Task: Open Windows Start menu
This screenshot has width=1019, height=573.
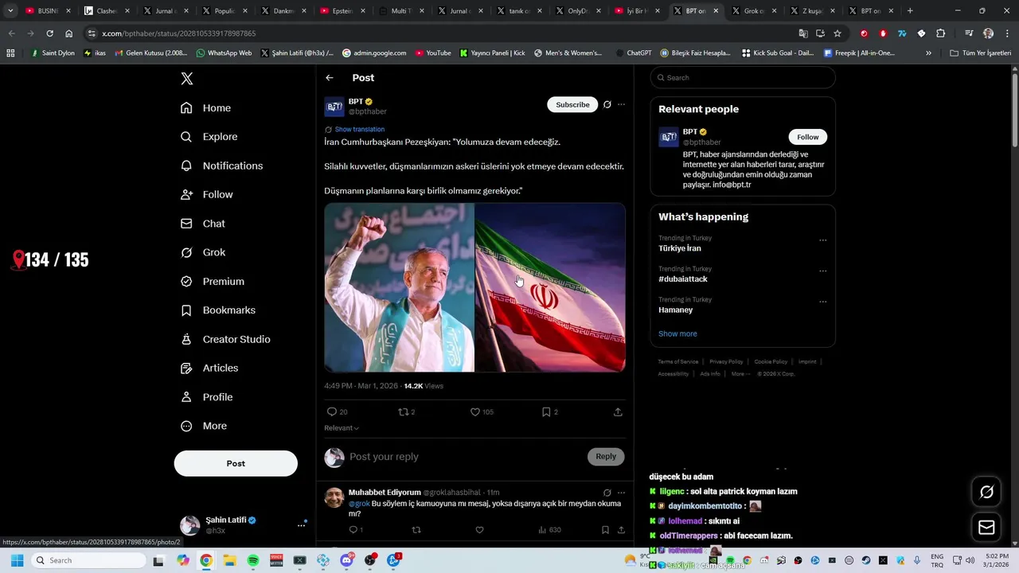Action: coord(17,560)
